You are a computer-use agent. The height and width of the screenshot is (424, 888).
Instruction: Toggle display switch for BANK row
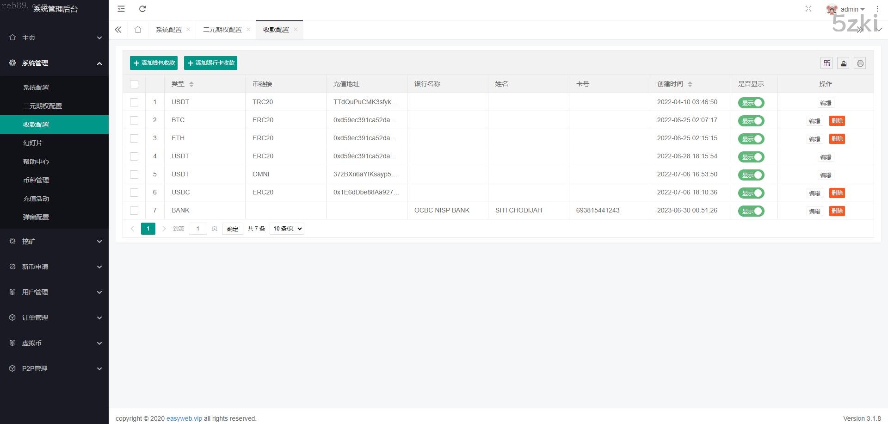pos(751,211)
